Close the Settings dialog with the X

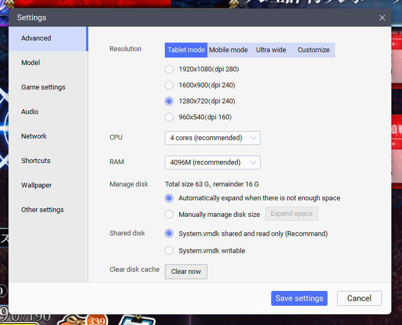(382, 18)
